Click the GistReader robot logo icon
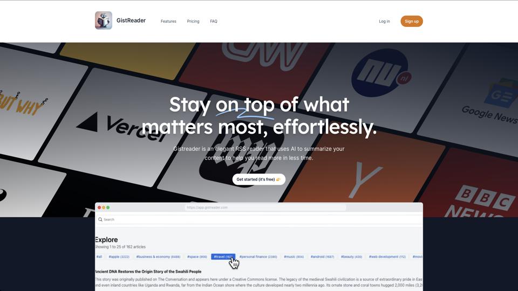This screenshot has height=291, width=518. pos(104,20)
